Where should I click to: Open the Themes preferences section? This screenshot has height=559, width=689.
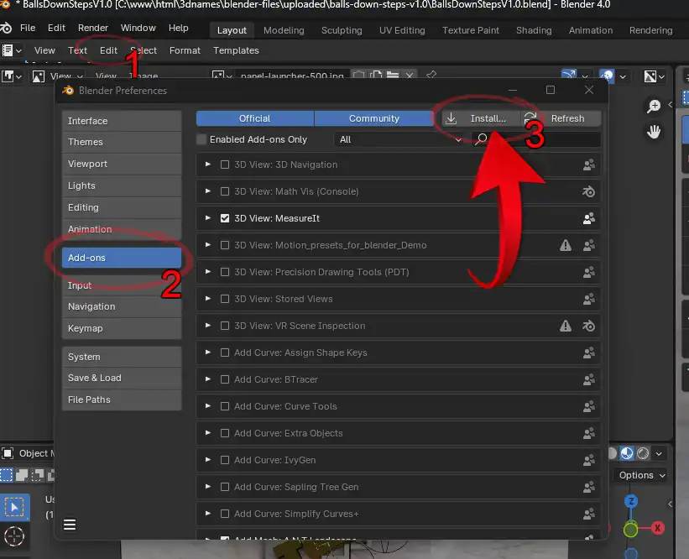pyautogui.click(x=122, y=142)
